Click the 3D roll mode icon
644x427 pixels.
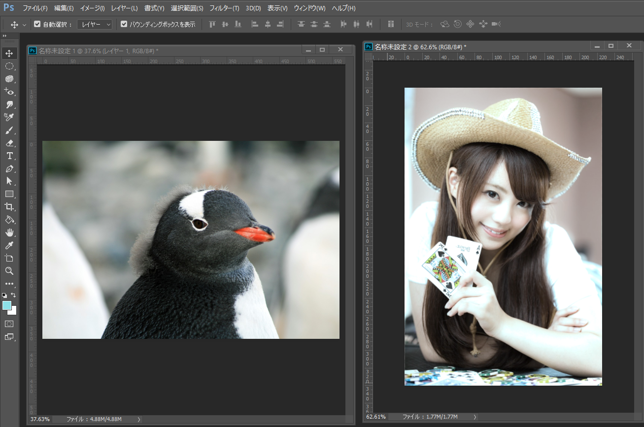click(x=458, y=24)
